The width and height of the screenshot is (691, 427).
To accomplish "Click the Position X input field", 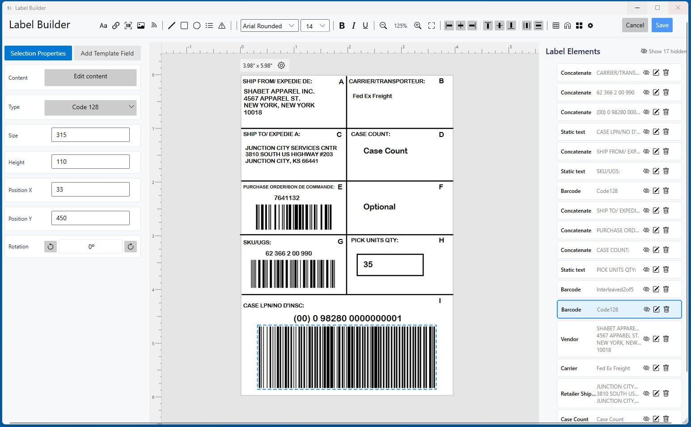I will point(90,189).
